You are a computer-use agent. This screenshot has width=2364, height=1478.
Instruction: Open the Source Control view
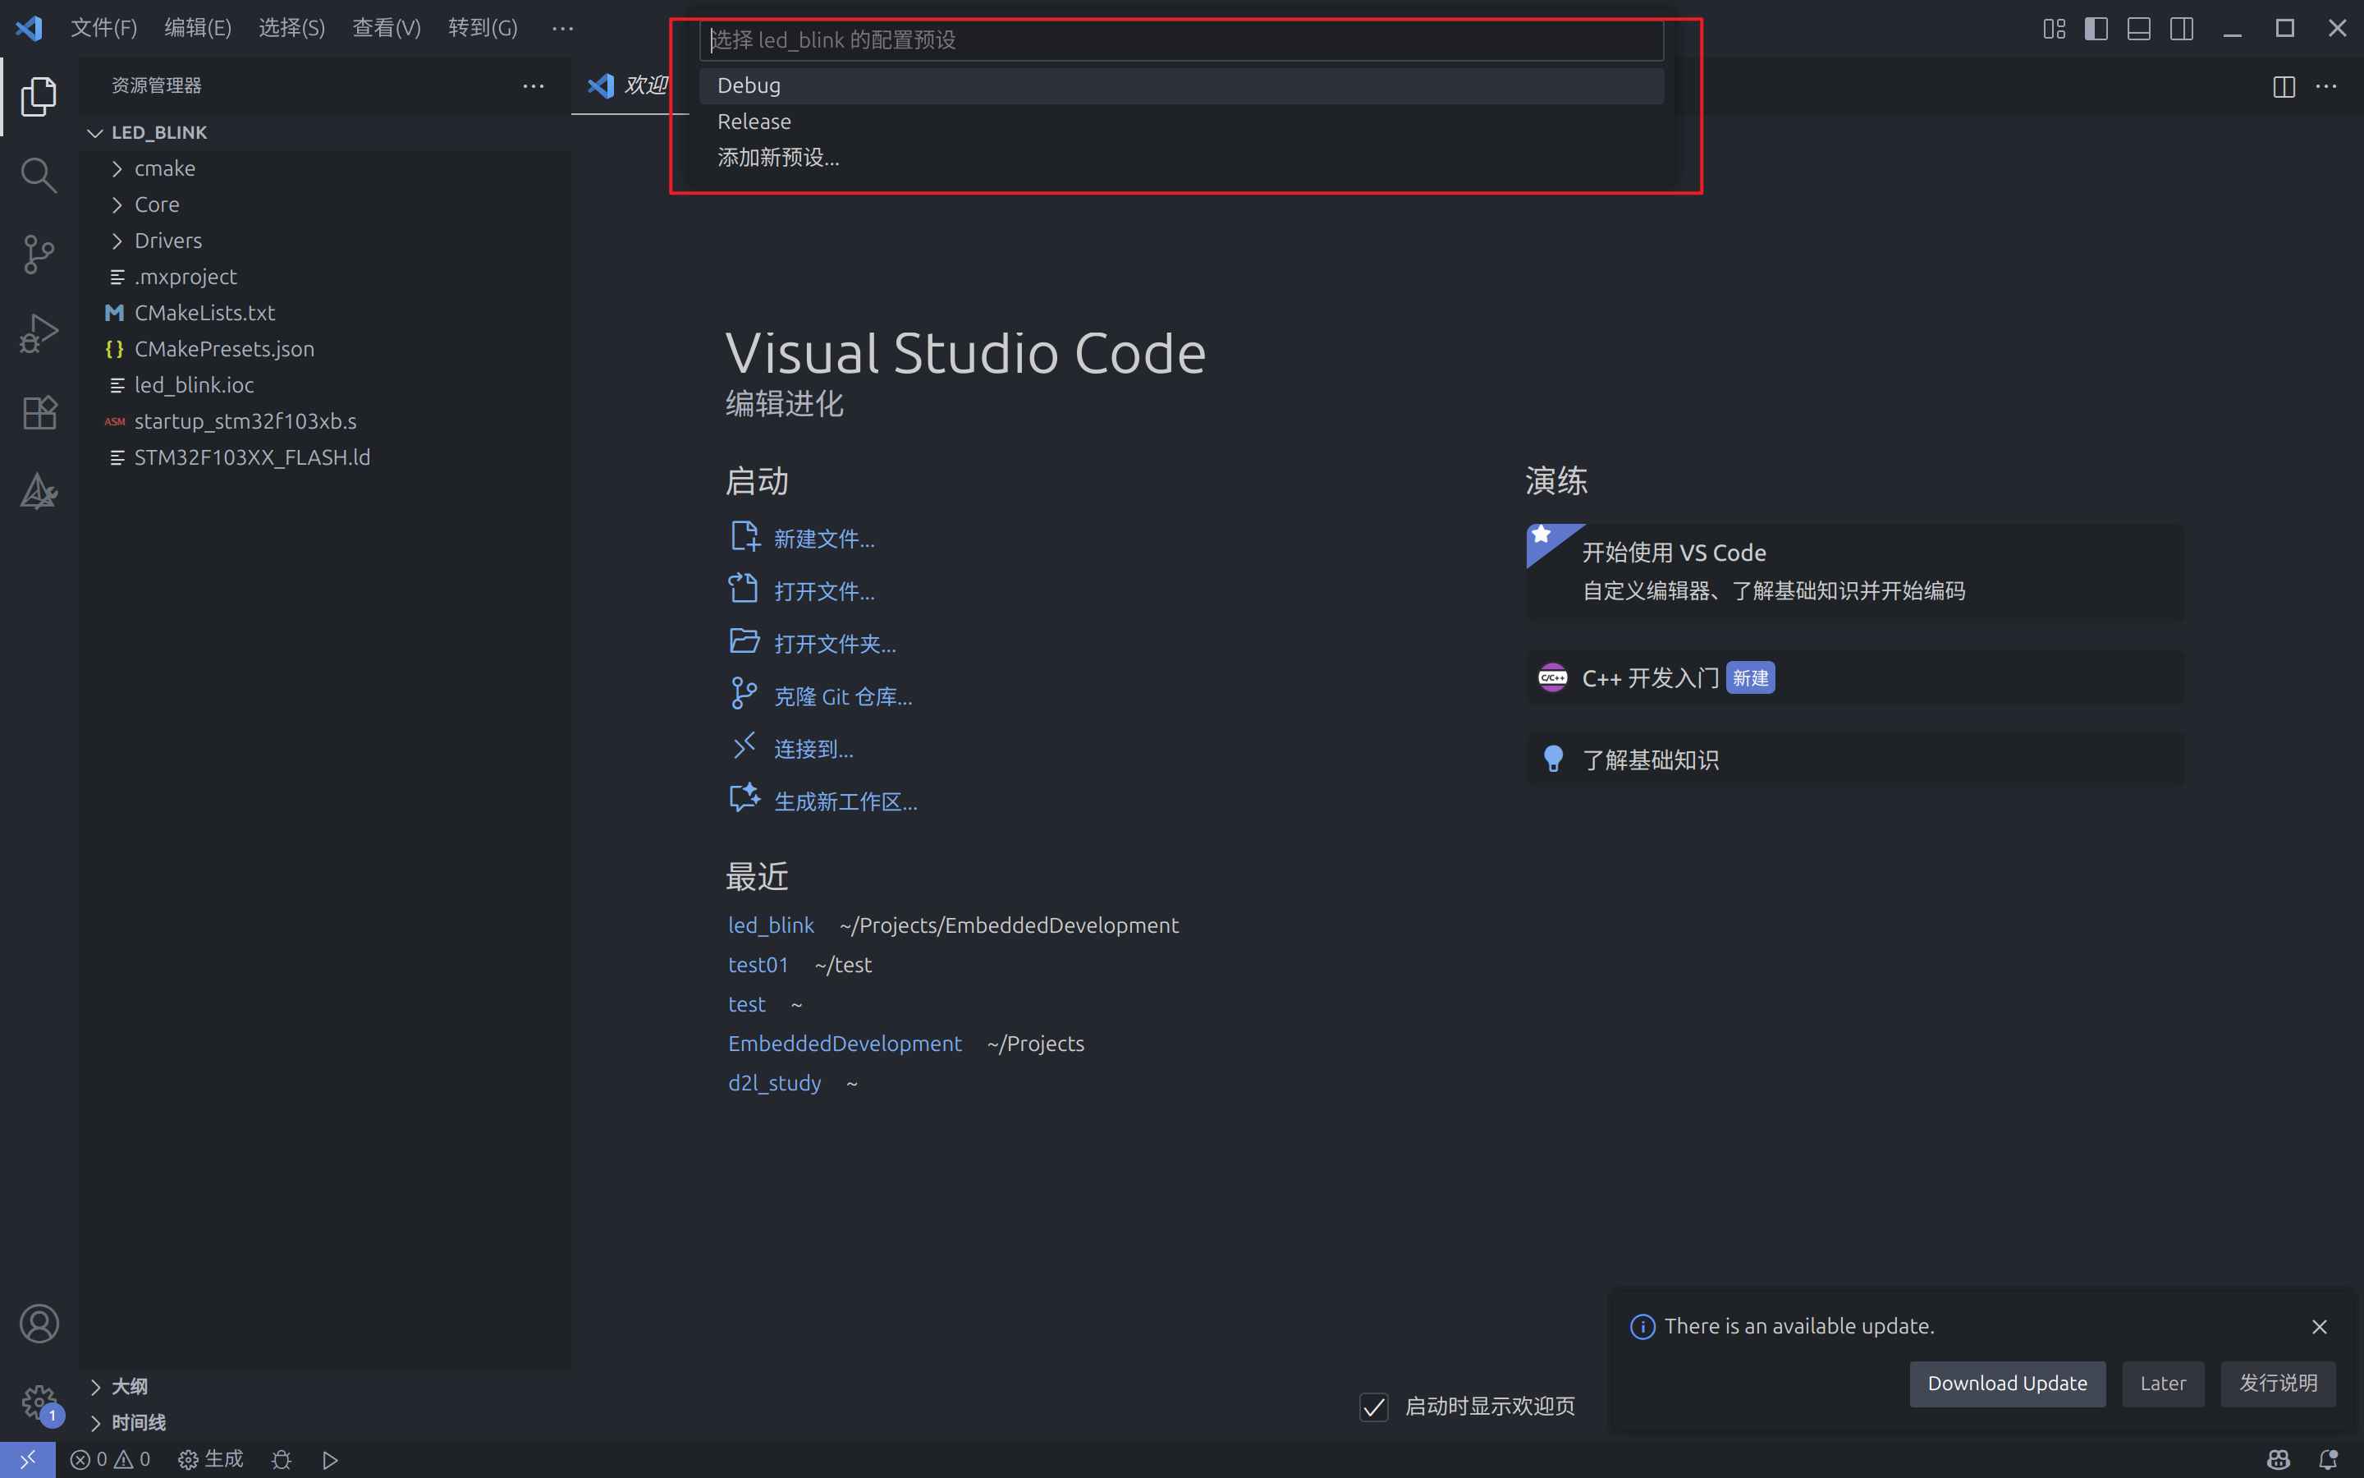tap(38, 255)
